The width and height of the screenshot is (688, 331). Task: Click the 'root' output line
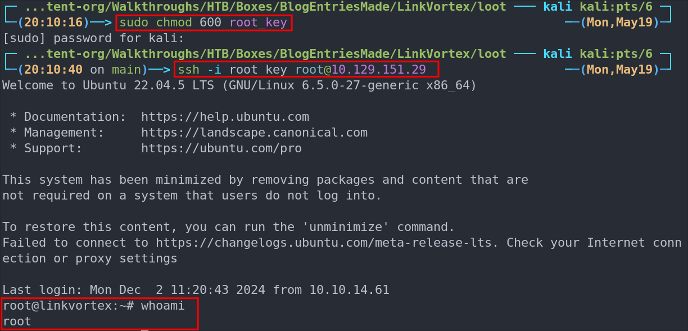click(17, 321)
